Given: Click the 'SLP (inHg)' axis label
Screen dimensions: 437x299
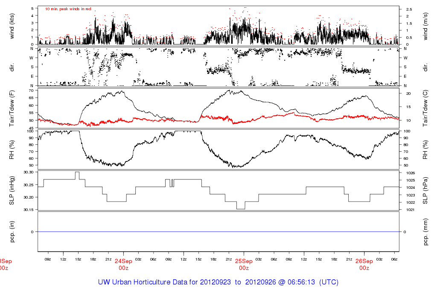Looking at the screenshot, I should point(12,191).
